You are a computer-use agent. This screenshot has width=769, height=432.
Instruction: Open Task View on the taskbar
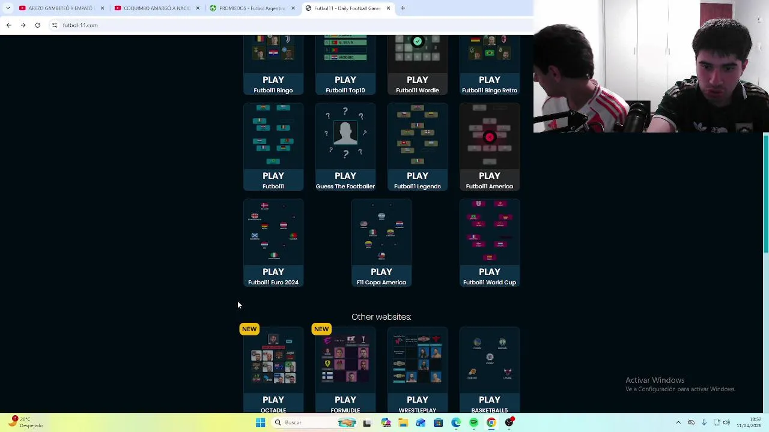pos(366,423)
